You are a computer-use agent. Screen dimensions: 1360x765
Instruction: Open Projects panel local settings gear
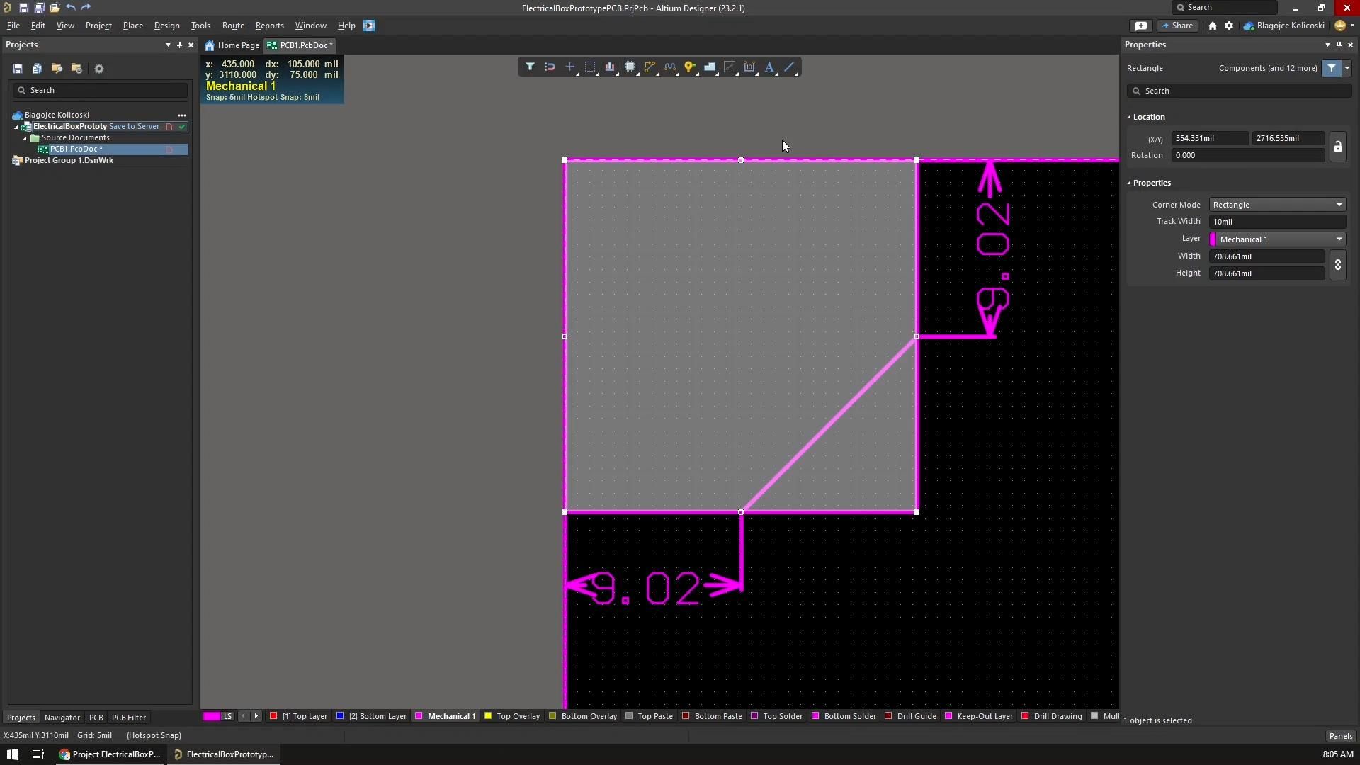click(x=99, y=68)
